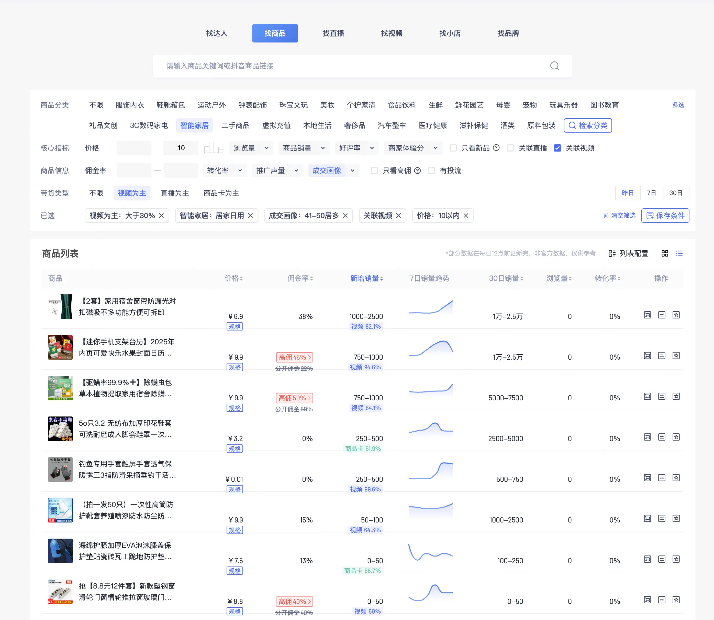Click star favorite icon for first product
The width and height of the screenshot is (714, 620).
coord(676,315)
